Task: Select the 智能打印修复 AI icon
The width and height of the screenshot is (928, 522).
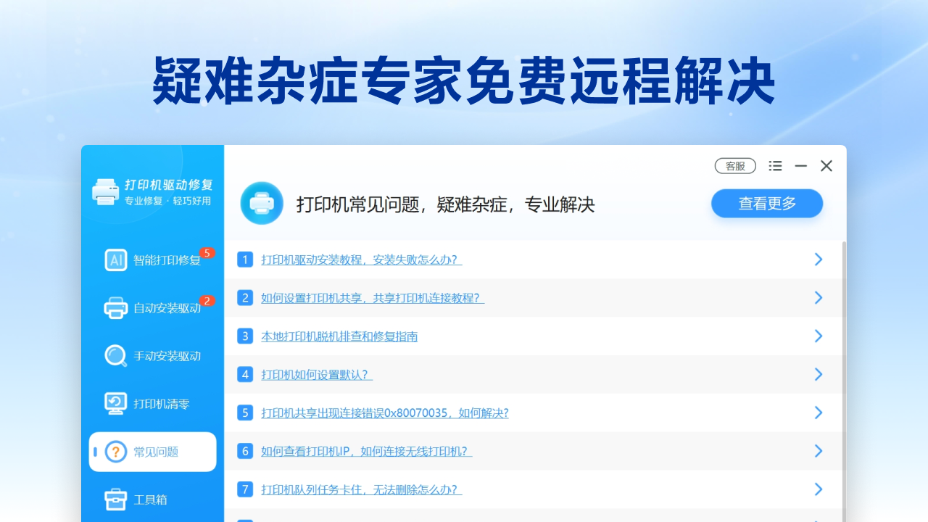Action: pyautogui.click(x=116, y=260)
